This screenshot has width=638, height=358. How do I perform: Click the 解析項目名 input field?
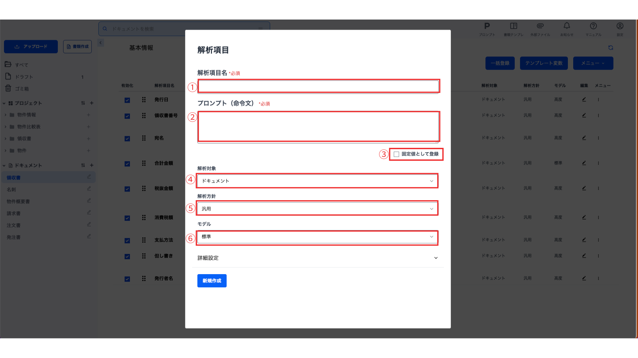[x=318, y=87]
